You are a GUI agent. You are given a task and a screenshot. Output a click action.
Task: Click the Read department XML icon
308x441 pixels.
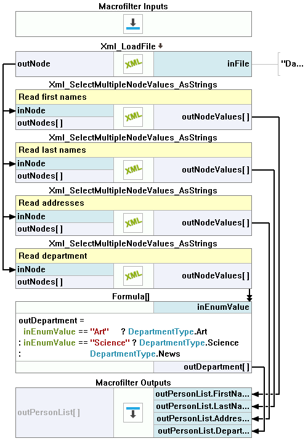pos(133,275)
